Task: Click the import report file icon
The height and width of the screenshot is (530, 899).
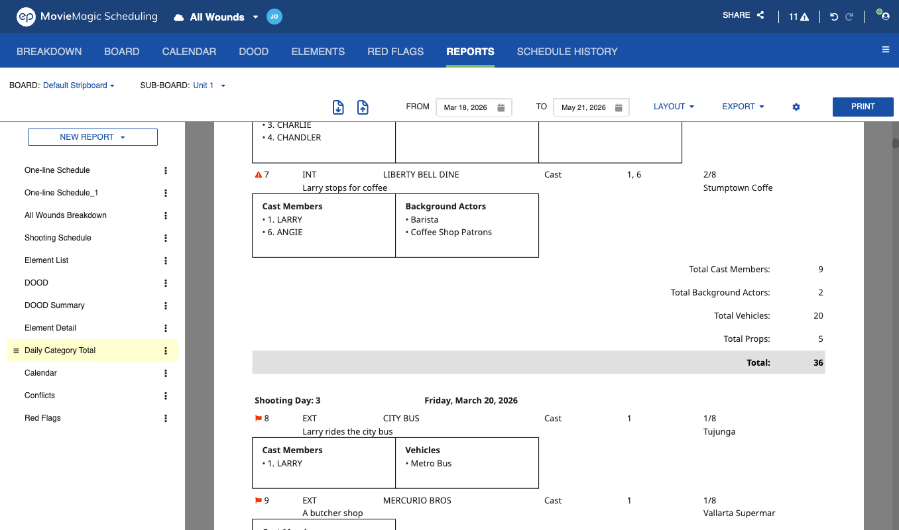Action: pyautogui.click(x=338, y=107)
